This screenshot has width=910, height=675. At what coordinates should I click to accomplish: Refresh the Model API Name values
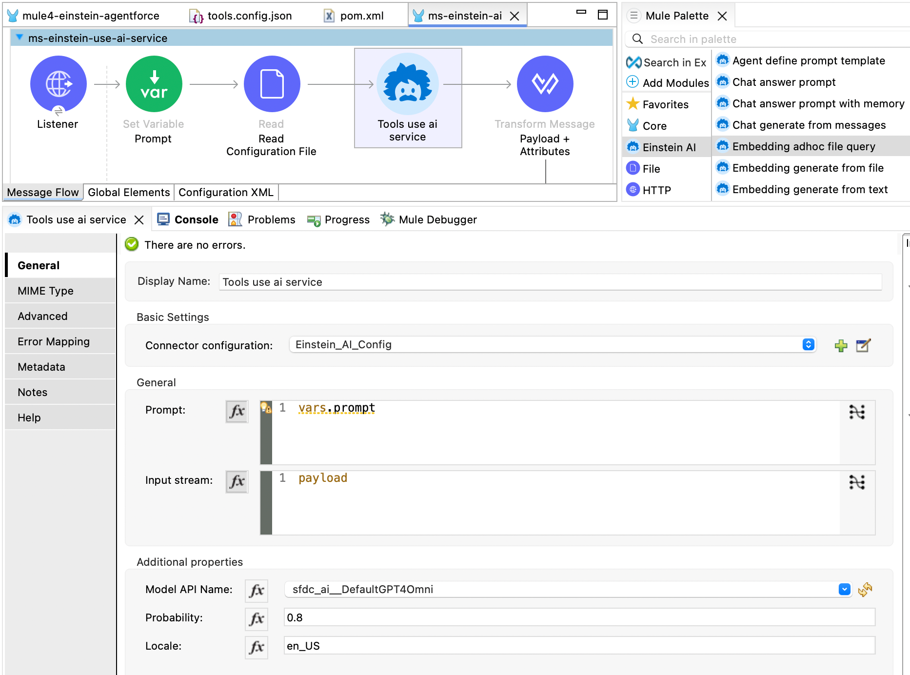865,589
